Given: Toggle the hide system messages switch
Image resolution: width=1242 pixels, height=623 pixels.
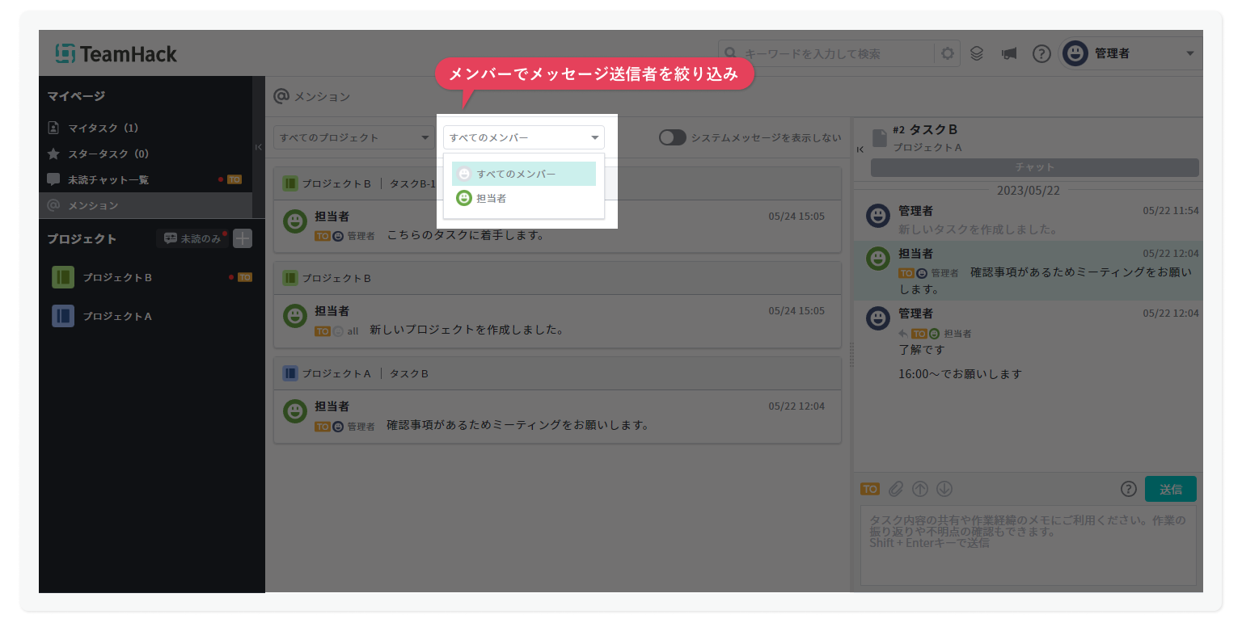Looking at the screenshot, I should tap(672, 137).
